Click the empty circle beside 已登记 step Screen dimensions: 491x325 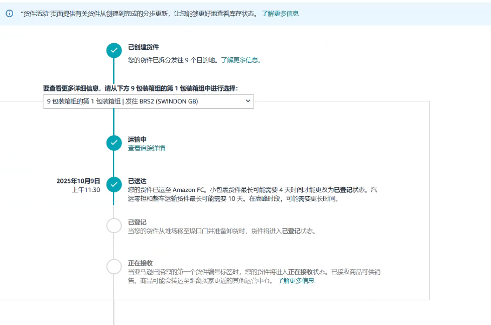pos(114,226)
